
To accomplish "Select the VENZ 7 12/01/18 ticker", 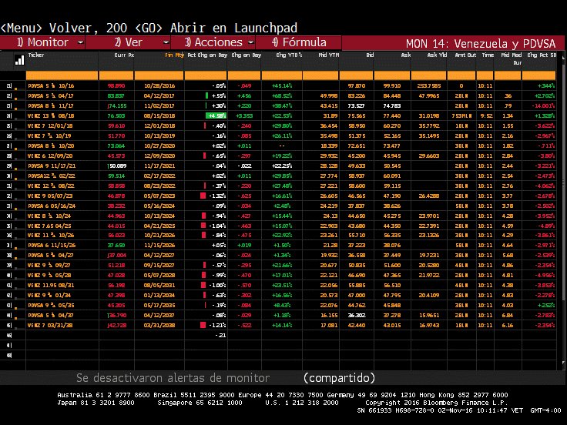I will pyautogui.click(x=50, y=125).
